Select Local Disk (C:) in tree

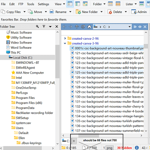(23, 58)
